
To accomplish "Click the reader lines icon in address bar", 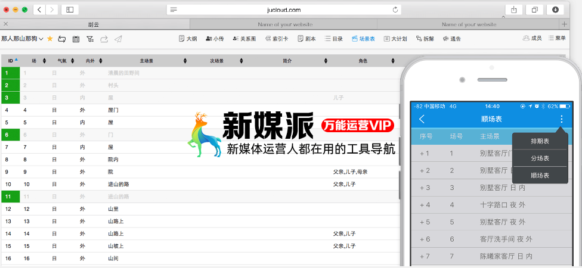I will pyautogui.click(x=174, y=10).
